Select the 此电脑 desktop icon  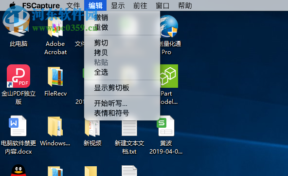coord(18,27)
